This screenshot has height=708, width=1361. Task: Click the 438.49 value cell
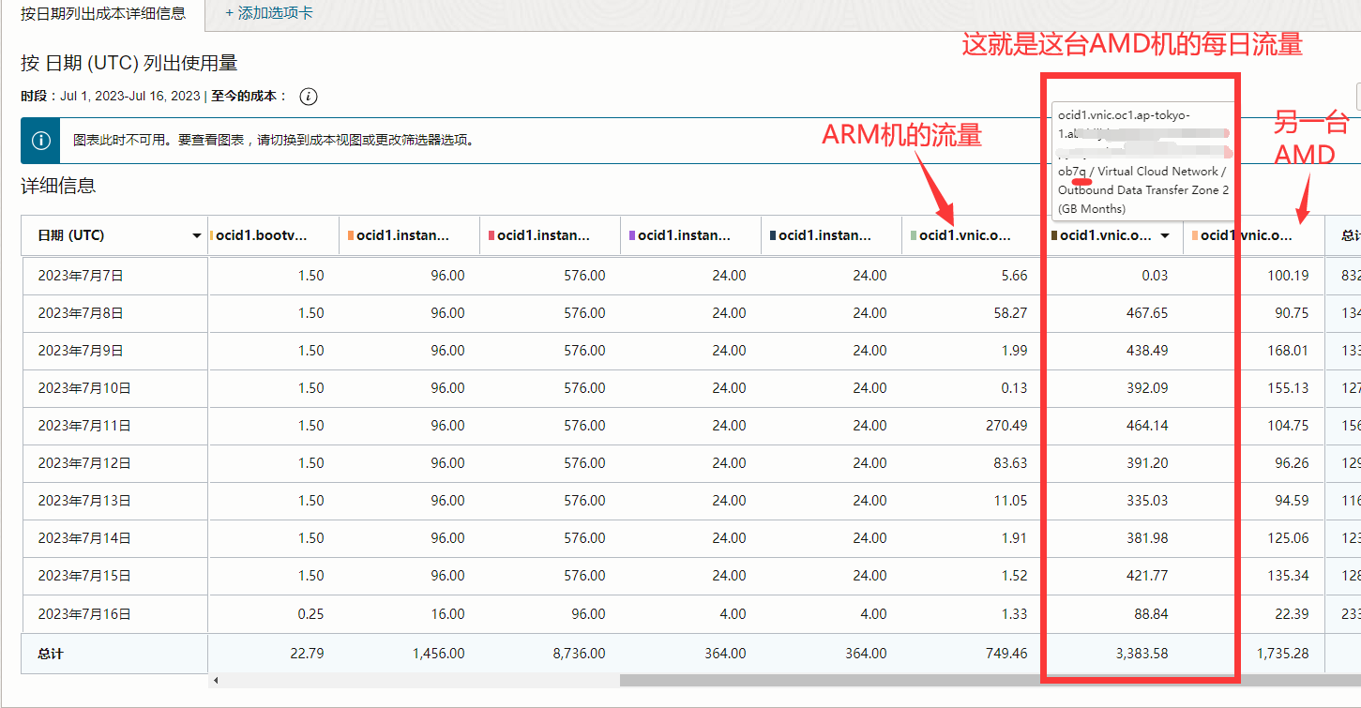click(x=1147, y=351)
